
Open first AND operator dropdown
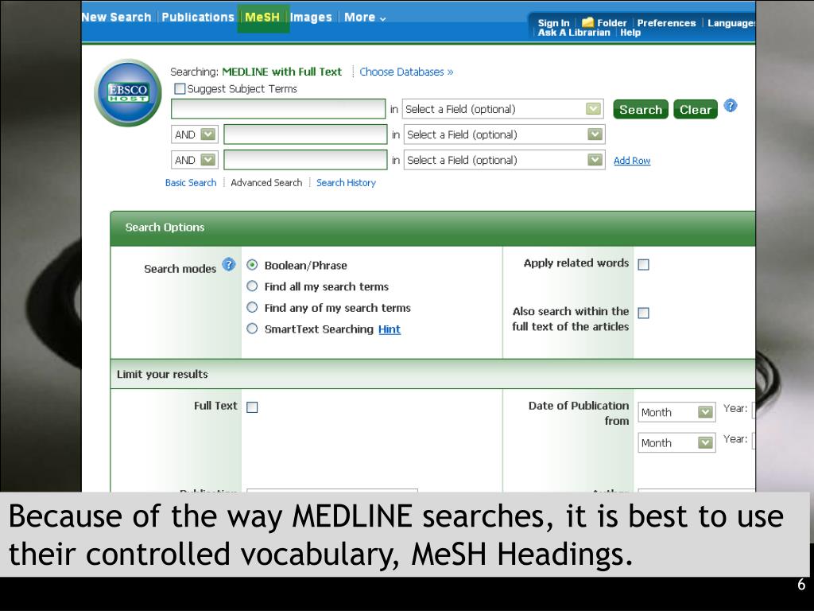point(195,134)
